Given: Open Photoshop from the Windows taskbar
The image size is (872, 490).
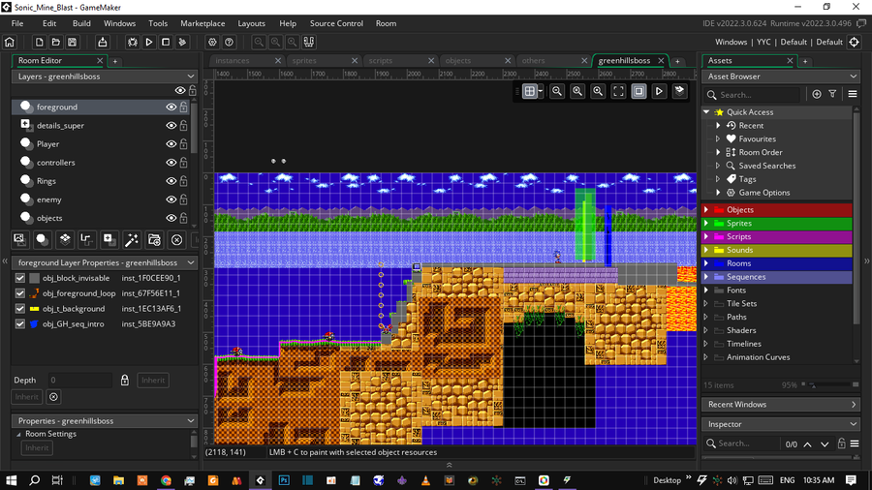Looking at the screenshot, I should point(284,480).
